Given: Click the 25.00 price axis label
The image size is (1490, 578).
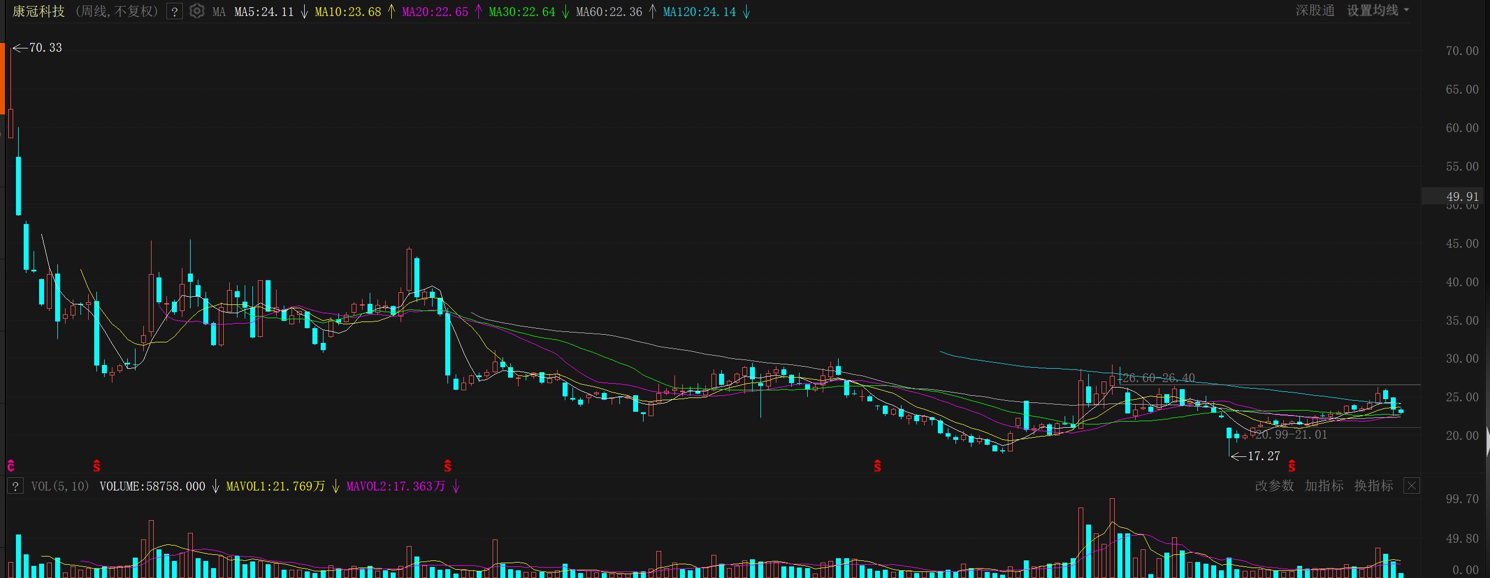Looking at the screenshot, I should (1462, 397).
